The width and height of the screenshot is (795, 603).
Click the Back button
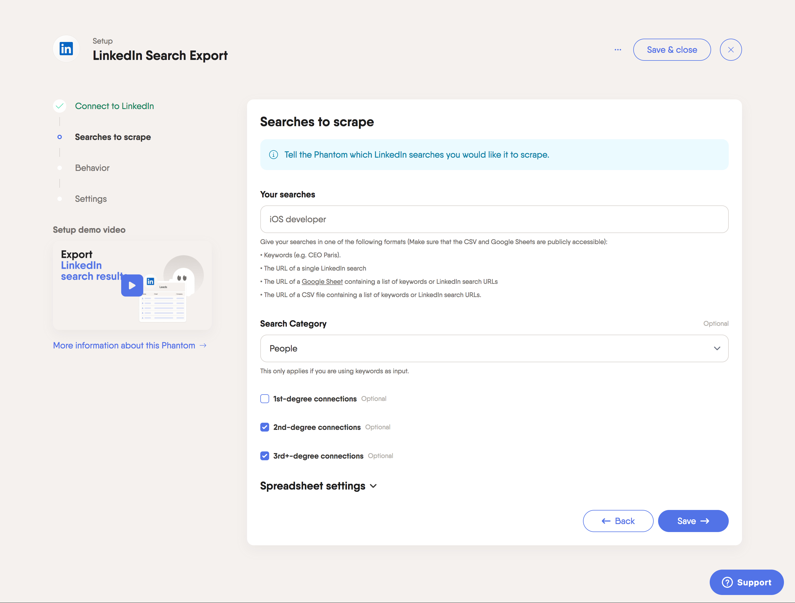(618, 521)
